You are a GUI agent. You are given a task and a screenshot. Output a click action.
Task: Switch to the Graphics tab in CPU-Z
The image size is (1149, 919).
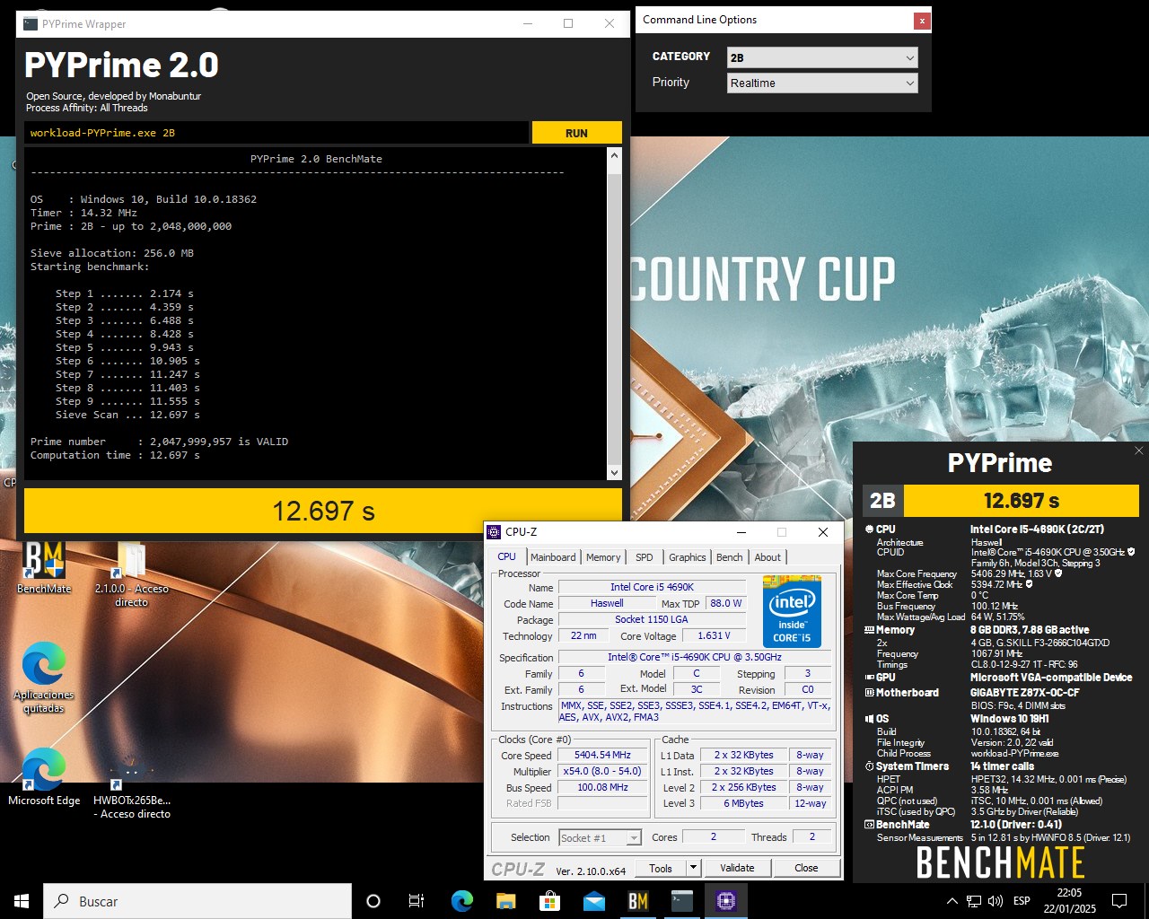click(687, 557)
